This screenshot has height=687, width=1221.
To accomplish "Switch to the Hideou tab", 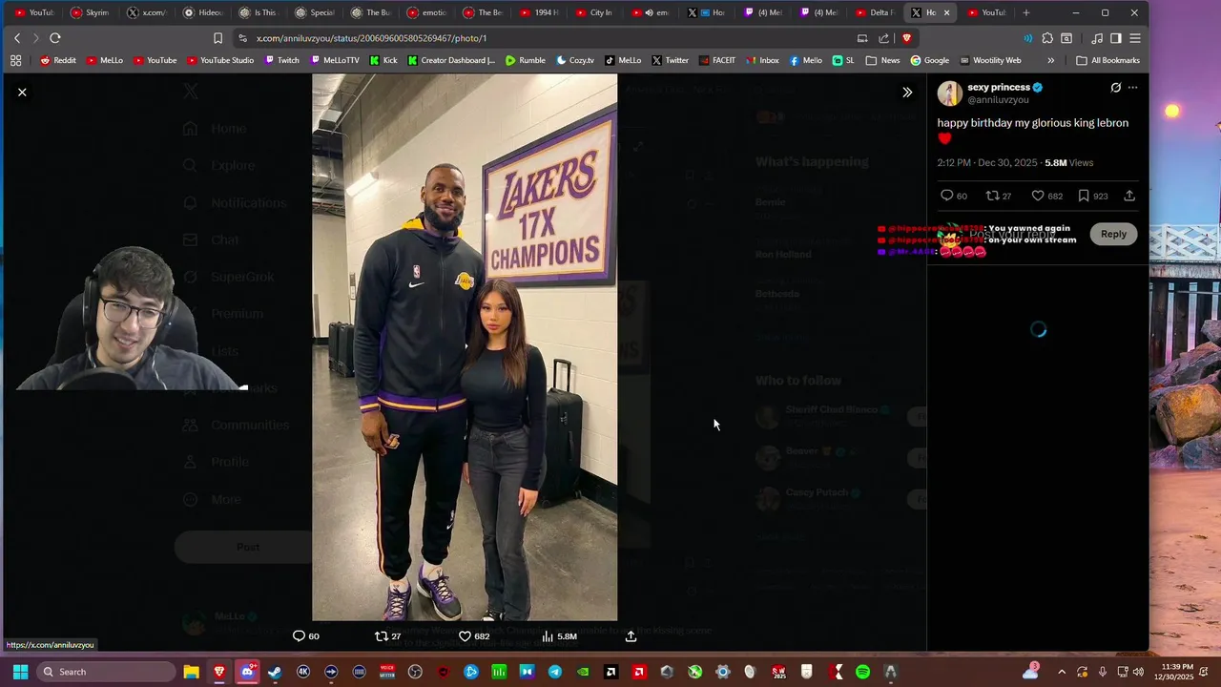I will click(203, 12).
